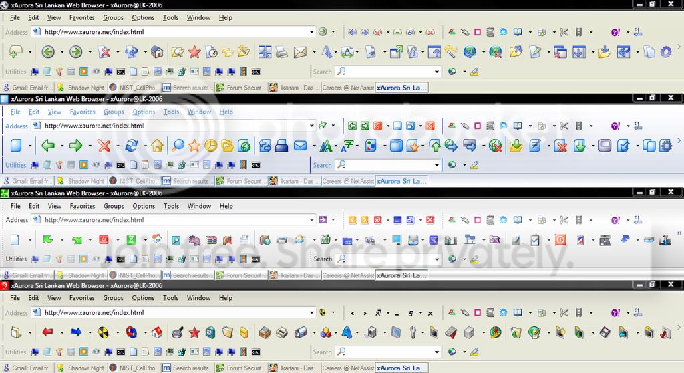The width and height of the screenshot is (684, 373).
Task: Switch to Forum Securit tab in small-icon skin window
Action: pos(240,275)
